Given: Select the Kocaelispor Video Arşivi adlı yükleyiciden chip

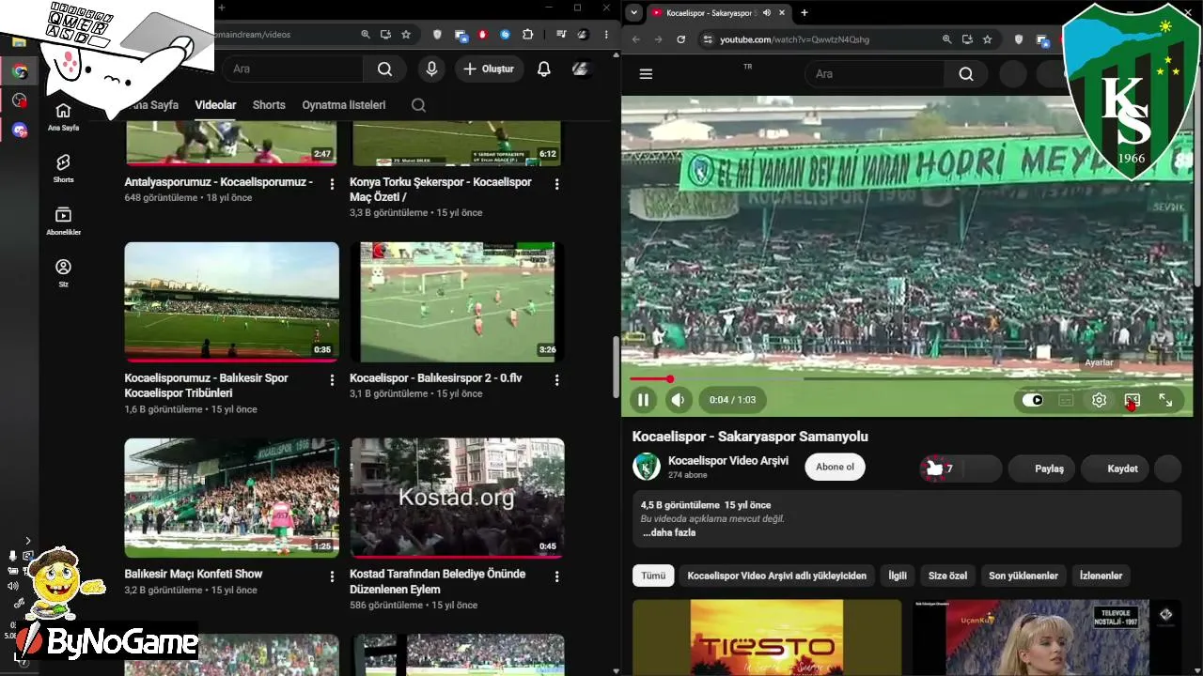Looking at the screenshot, I should click(777, 576).
